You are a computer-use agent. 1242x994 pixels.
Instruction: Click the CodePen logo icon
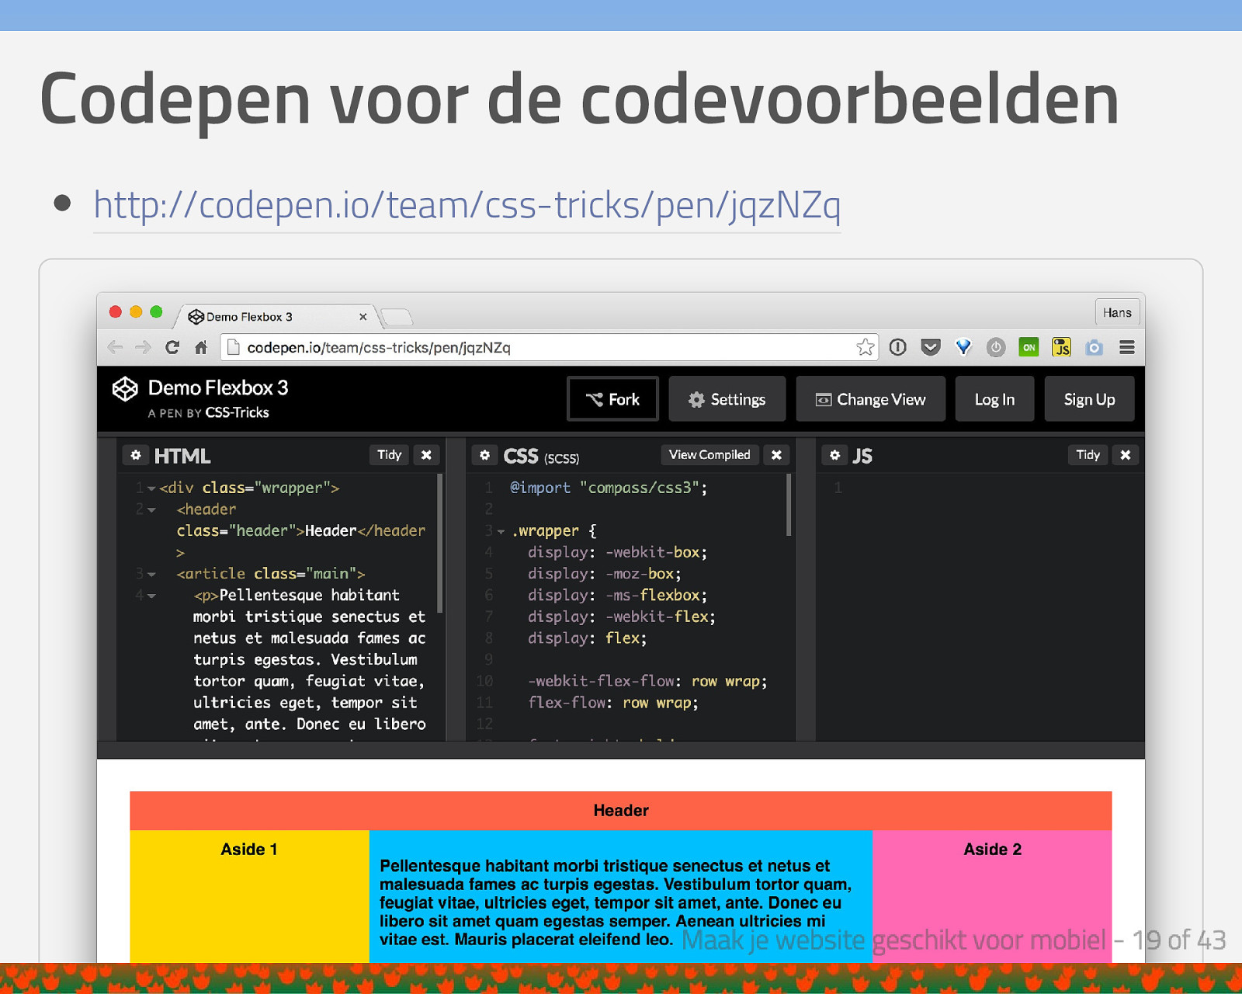(x=125, y=388)
